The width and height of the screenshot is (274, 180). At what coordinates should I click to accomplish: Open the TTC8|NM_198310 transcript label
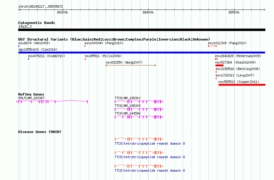pyautogui.click(x=127, y=98)
